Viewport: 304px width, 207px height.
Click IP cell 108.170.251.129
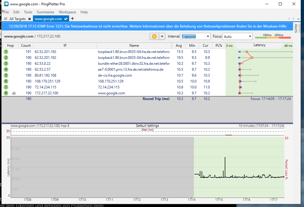(47, 81)
